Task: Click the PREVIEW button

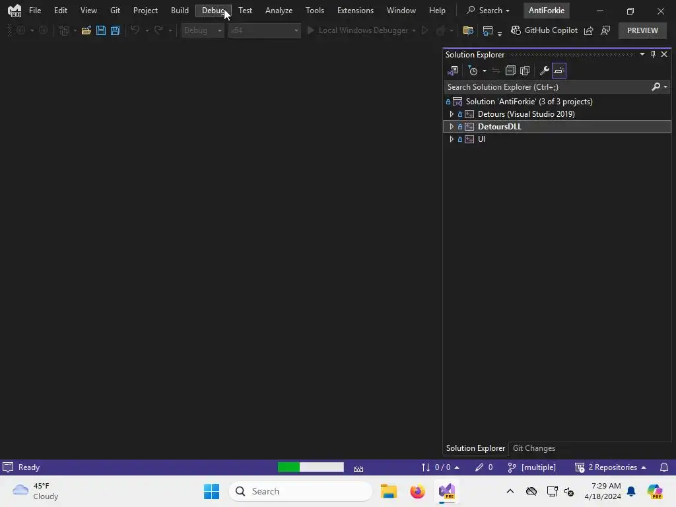Action: pyautogui.click(x=642, y=30)
